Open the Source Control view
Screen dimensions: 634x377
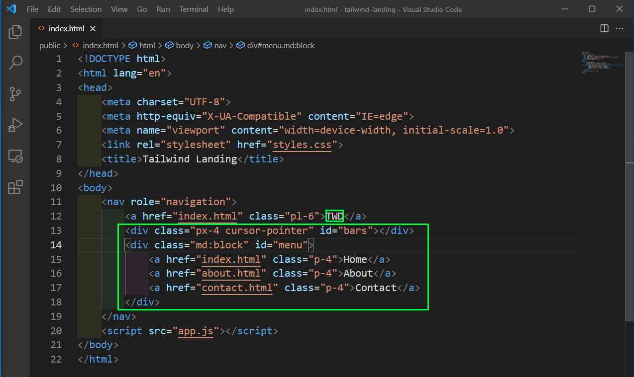[15, 94]
